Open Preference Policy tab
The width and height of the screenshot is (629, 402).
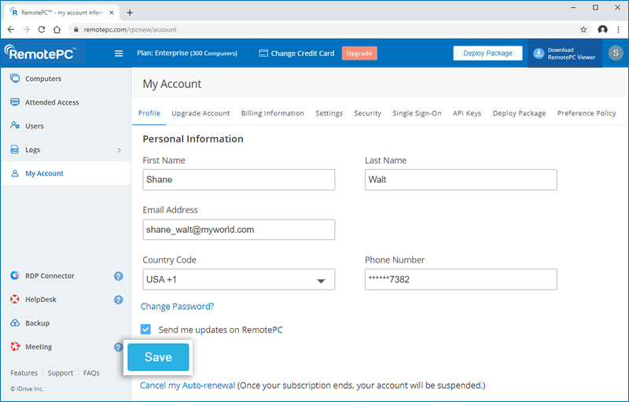pos(587,113)
